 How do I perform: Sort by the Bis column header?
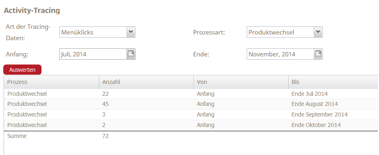[x=333, y=82]
